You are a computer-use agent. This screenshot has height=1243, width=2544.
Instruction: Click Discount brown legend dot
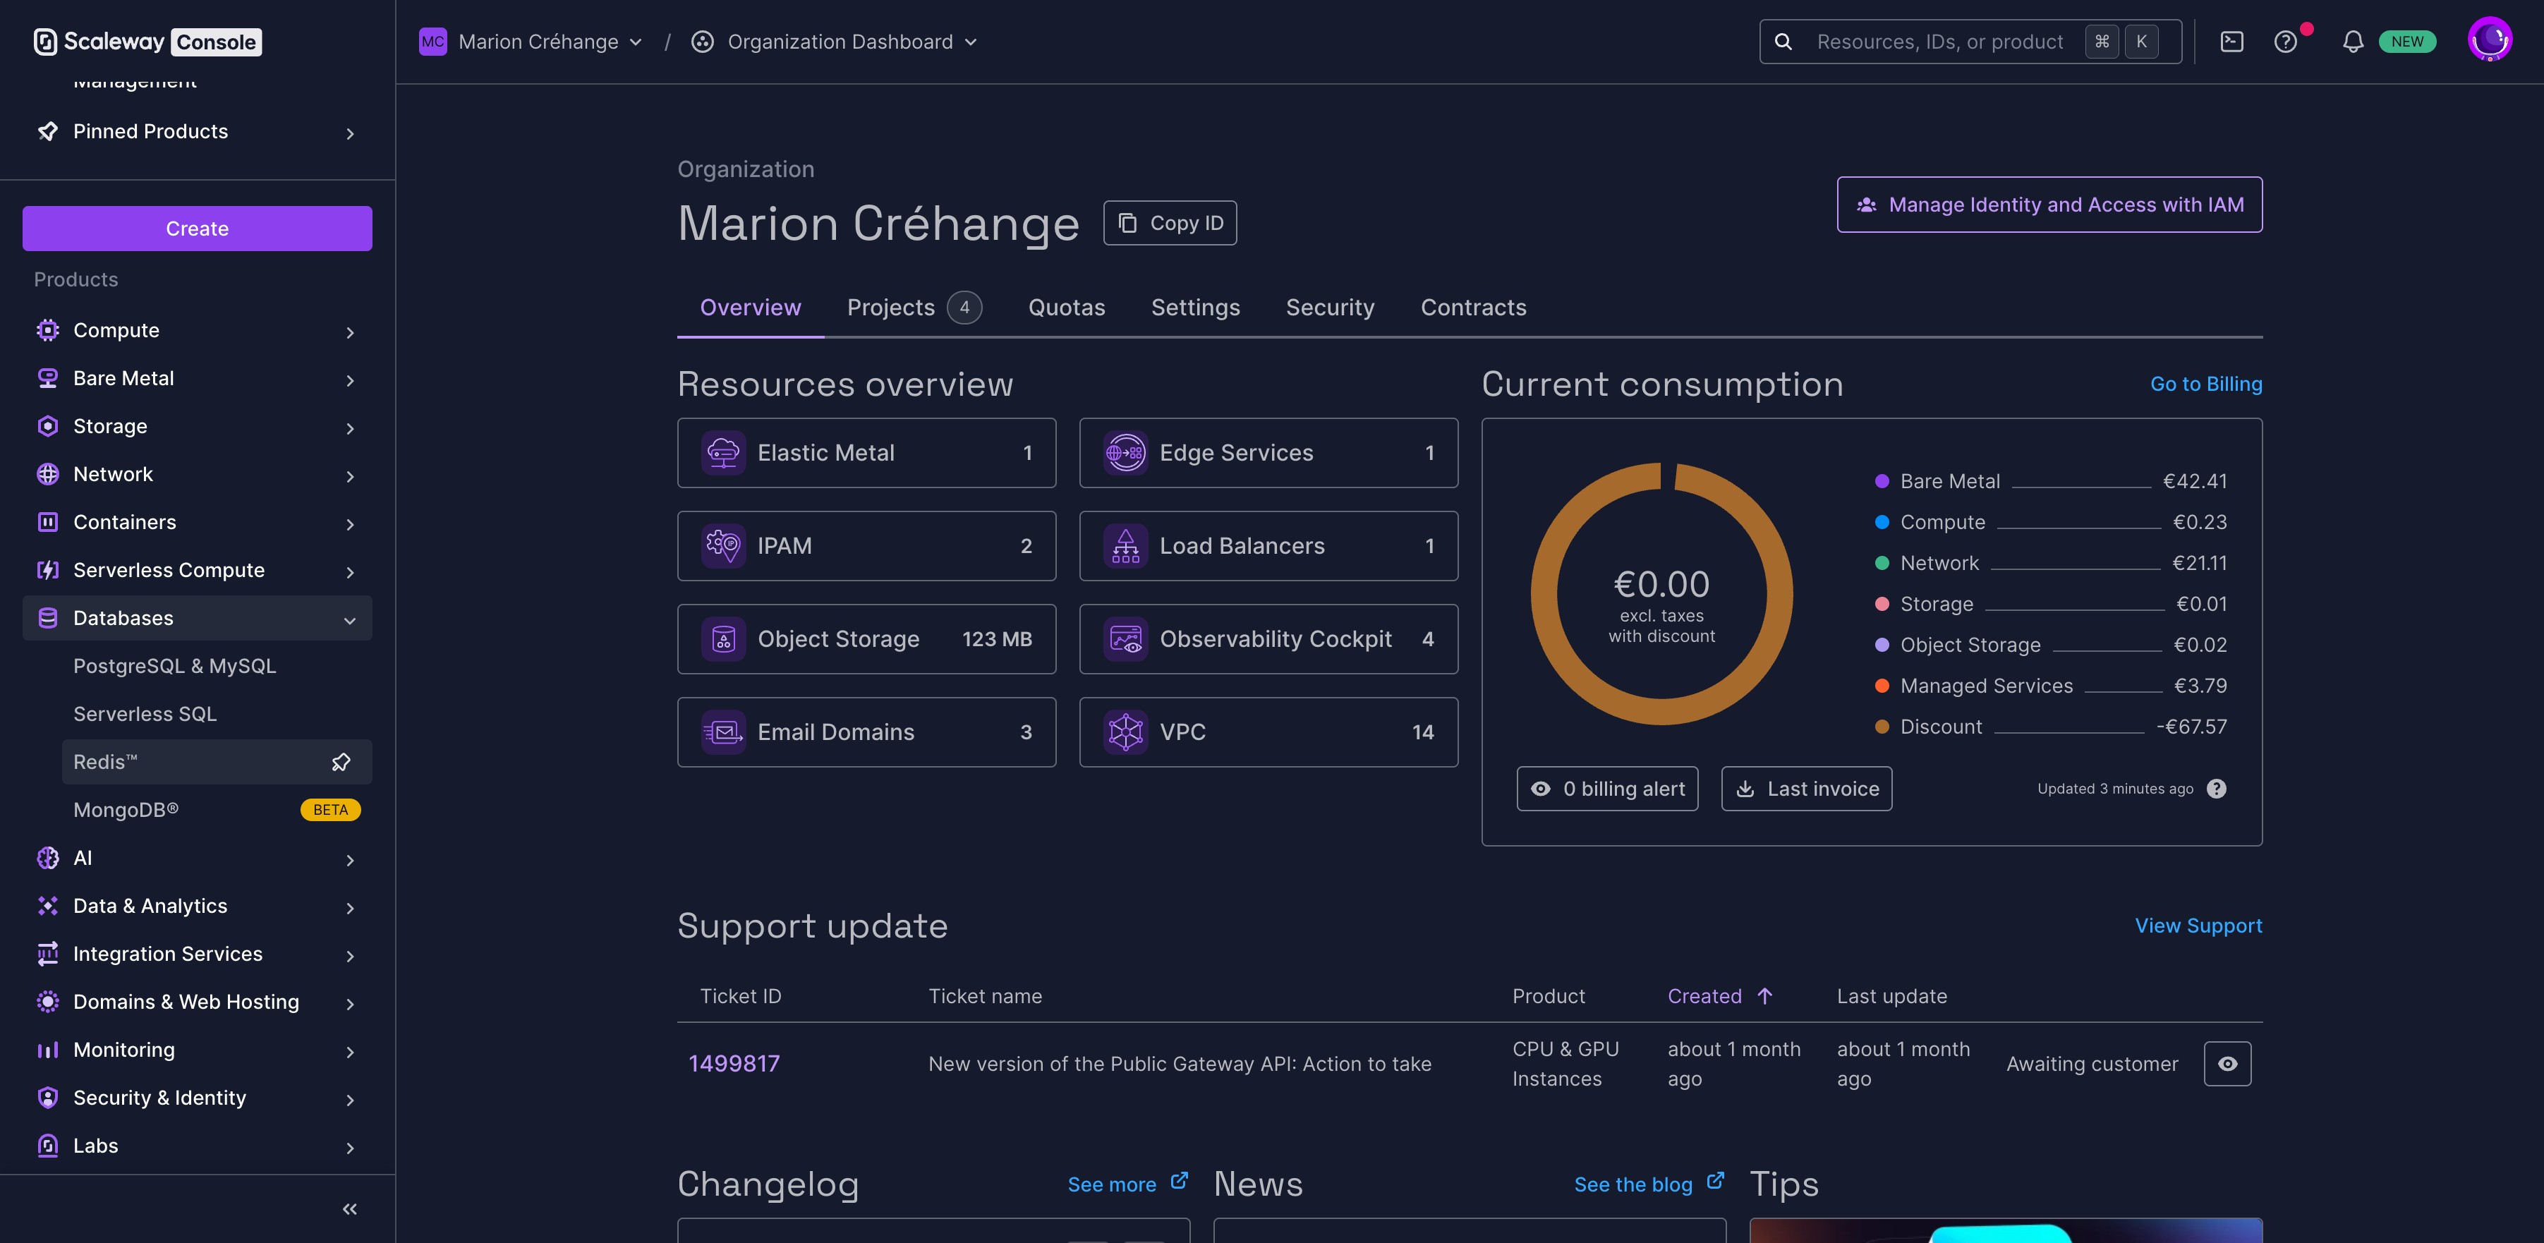click(1882, 727)
